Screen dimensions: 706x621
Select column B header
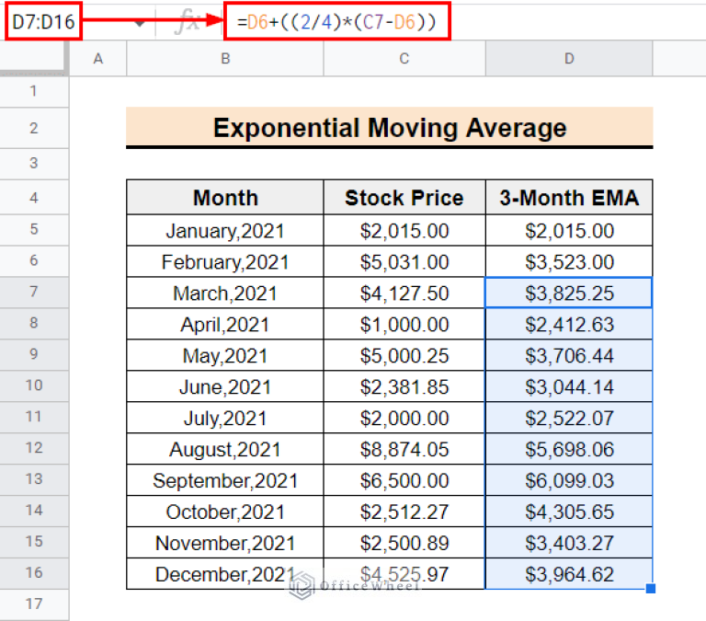(x=224, y=59)
